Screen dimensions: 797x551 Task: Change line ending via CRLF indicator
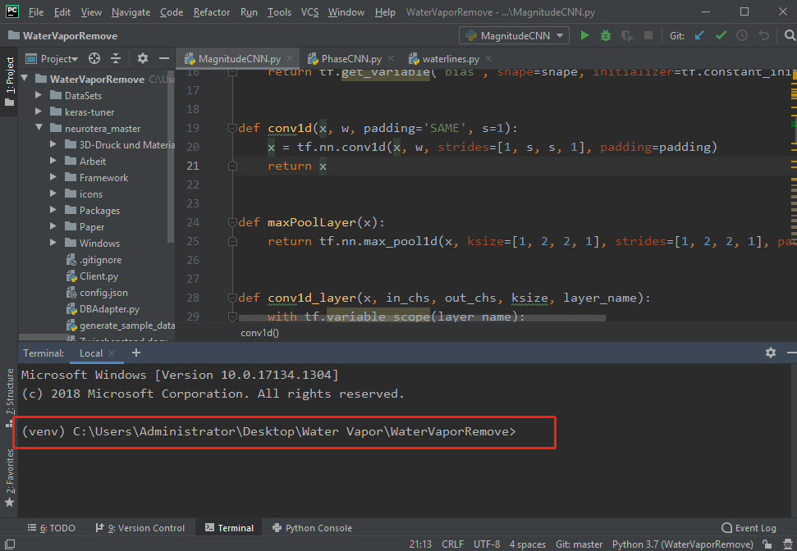tap(452, 544)
